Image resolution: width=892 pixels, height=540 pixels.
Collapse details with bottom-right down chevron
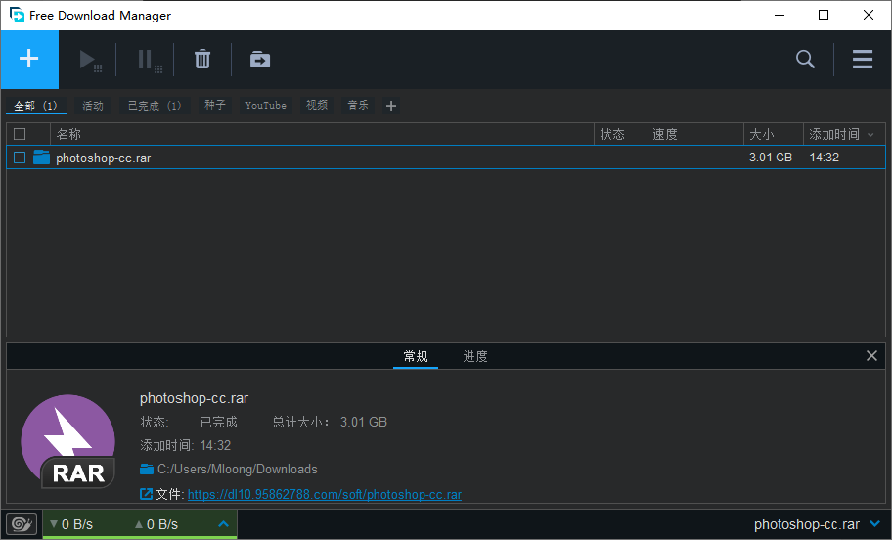point(875,523)
